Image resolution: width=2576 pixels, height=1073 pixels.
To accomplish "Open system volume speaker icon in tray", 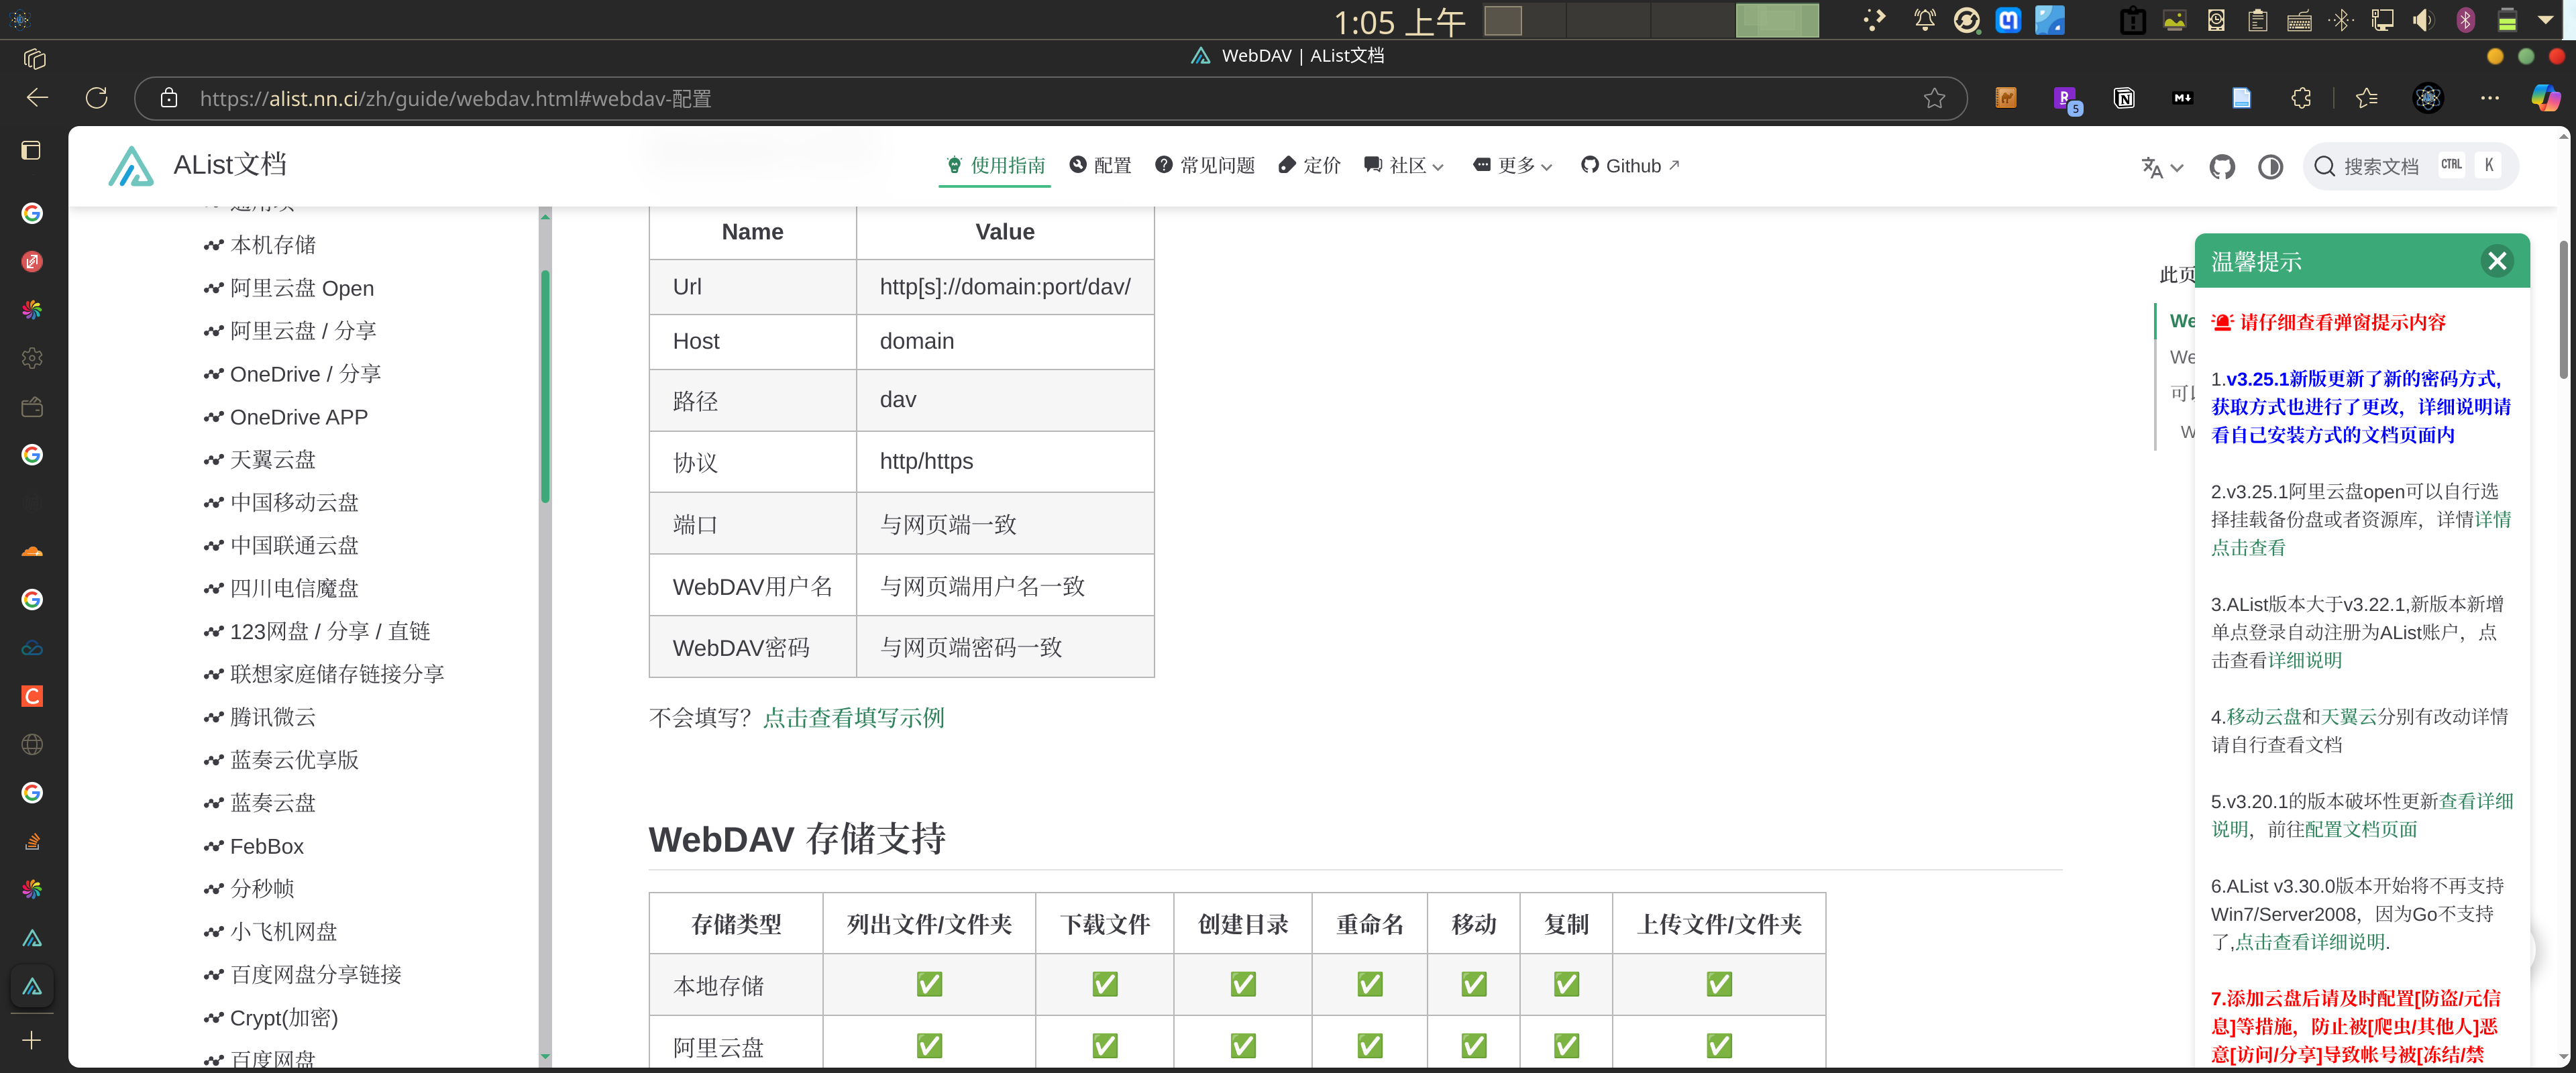I will tap(2422, 21).
